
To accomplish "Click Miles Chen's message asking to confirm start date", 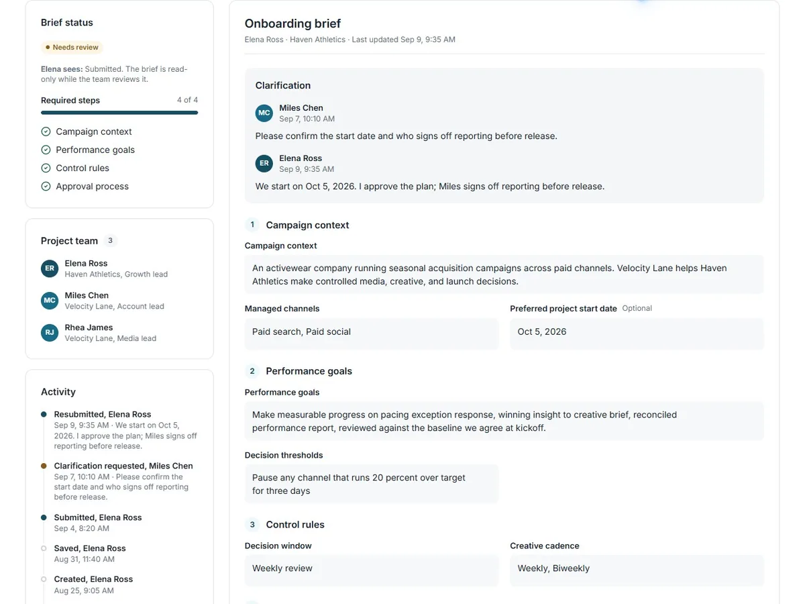I will [407, 136].
